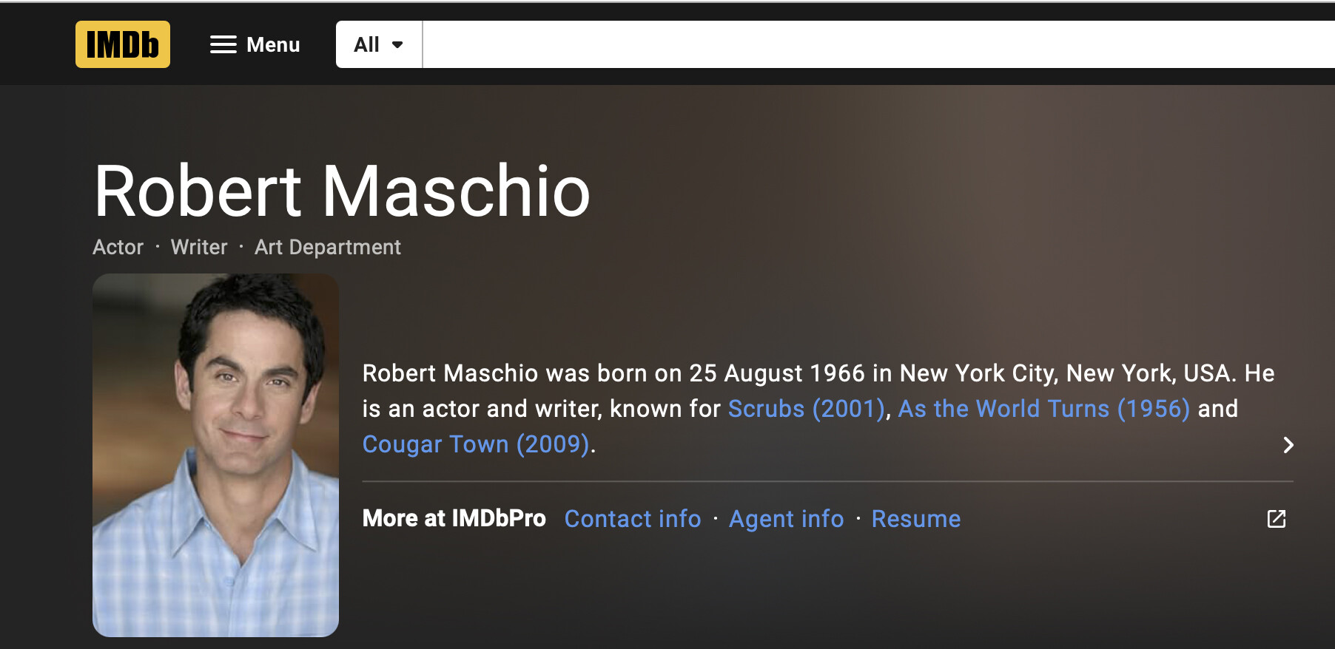Open the Scrubs (2001) link
The image size is (1335, 649).
coord(806,409)
